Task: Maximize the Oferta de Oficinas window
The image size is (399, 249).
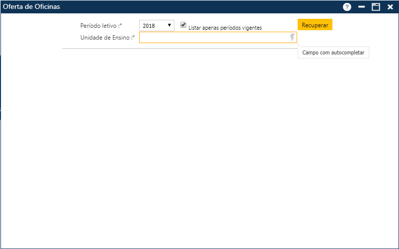Action: (x=376, y=7)
